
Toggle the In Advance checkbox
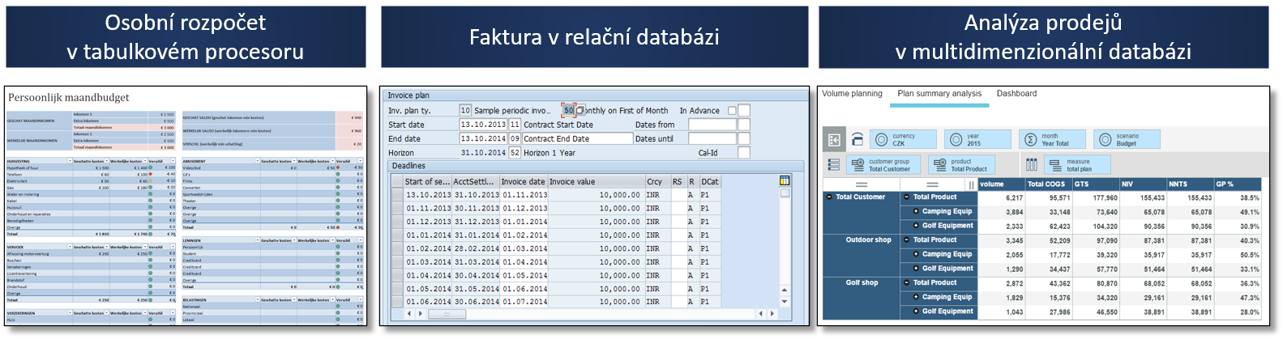732,111
